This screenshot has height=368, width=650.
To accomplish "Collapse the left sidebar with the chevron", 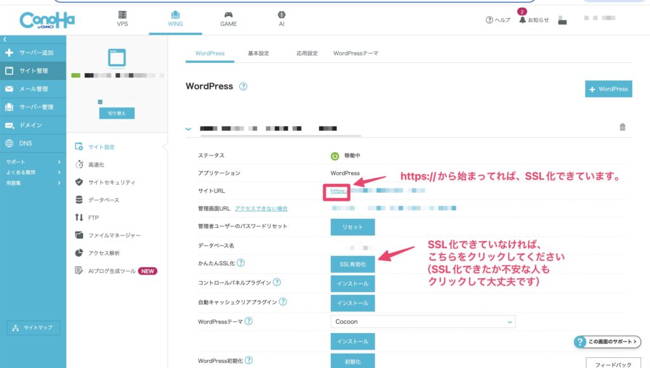I will [x=5, y=39].
